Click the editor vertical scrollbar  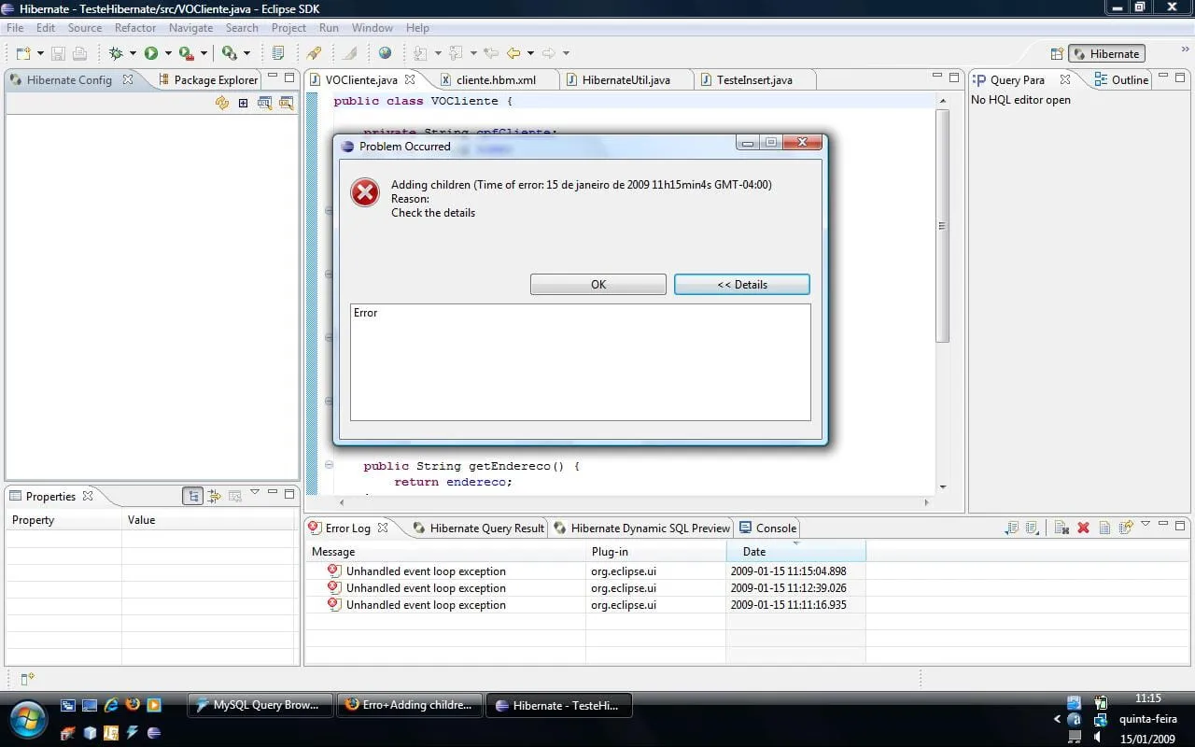942,226
